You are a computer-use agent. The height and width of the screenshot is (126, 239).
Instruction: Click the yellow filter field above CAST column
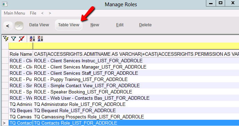(136, 46)
